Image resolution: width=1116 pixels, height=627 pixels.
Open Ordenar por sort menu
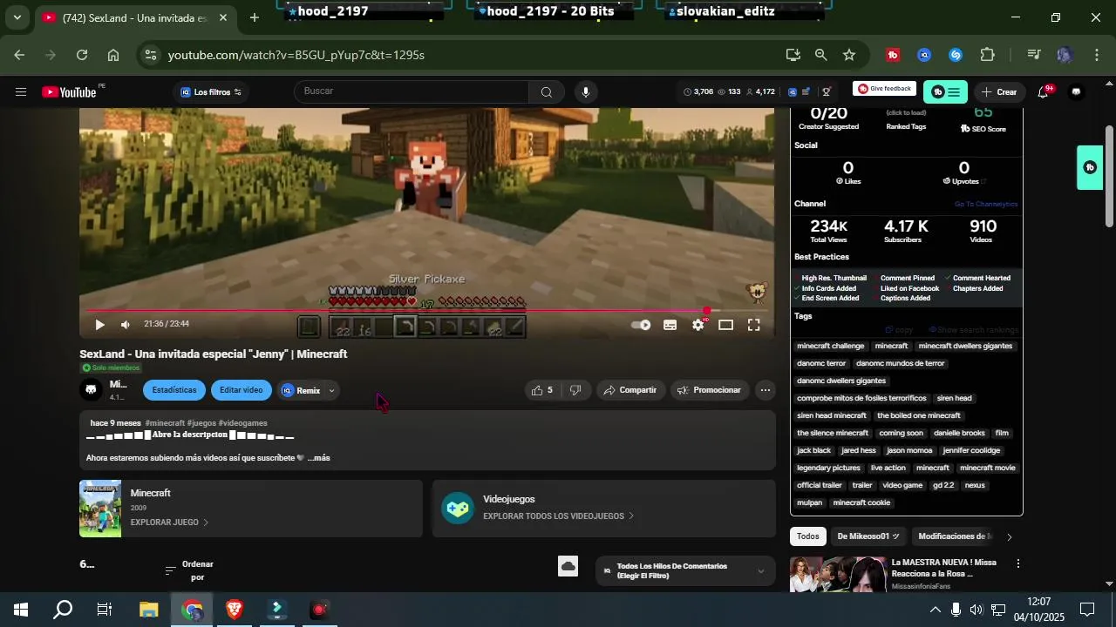pos(190,570)
